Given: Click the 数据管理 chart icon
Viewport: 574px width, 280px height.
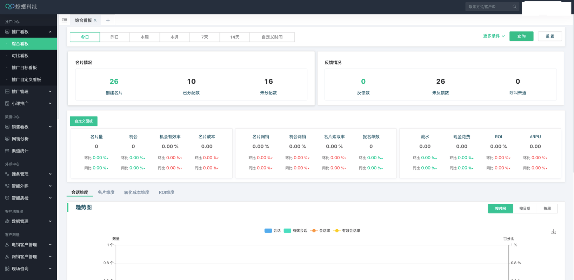Looking at the screenshot, I should (x=7, y=221).
